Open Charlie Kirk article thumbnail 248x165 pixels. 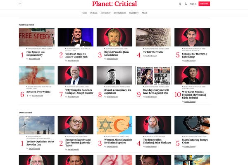(x=76, y=37)
